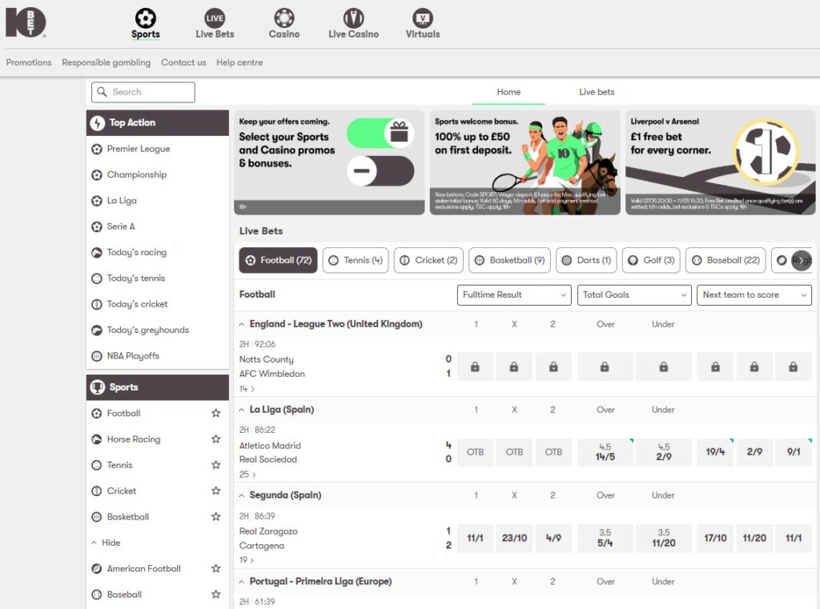The image size is (820, 609).
Task: Open the Casino icon
Action: tap(284, 18)
